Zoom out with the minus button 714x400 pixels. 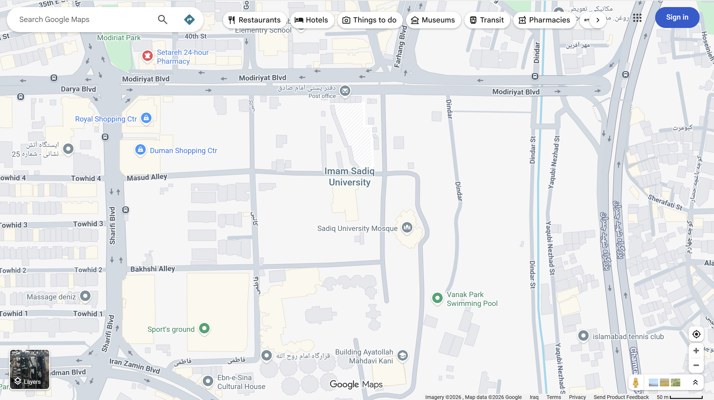(x=696, y=366)
